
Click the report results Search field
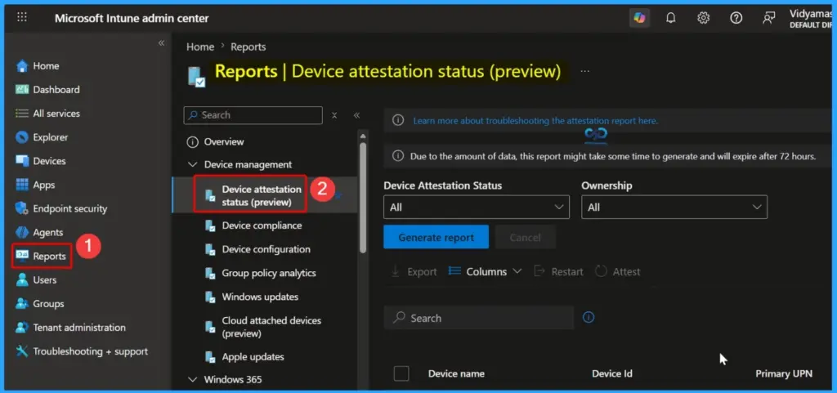(479, 318)
